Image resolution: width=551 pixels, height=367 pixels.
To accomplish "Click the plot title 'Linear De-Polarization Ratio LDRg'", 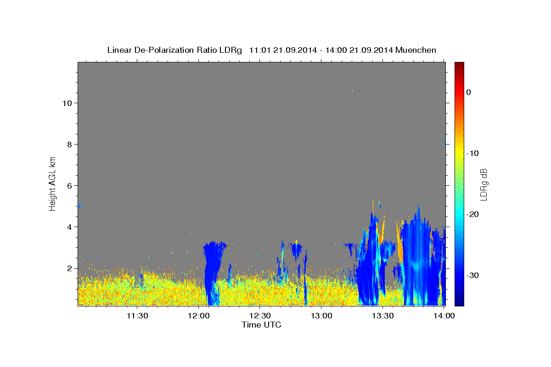I will click(x=174, y=50).
